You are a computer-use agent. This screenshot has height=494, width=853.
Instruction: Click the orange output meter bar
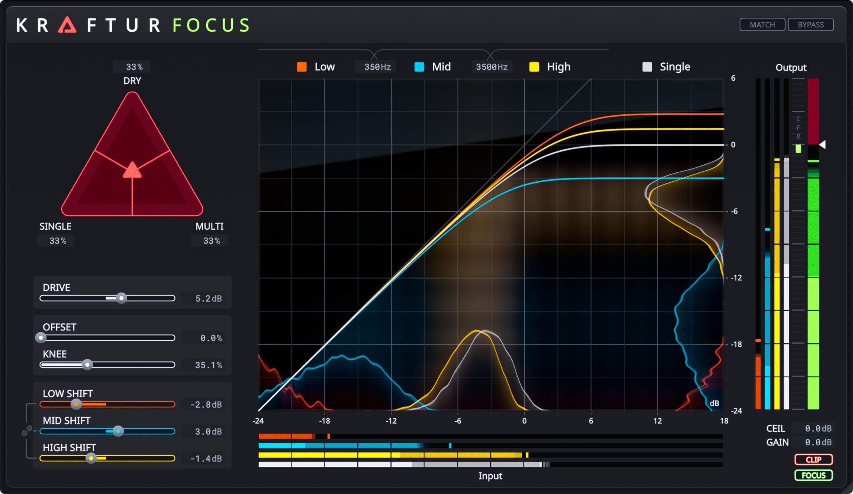pyautogui.click(x=758, y=244)
